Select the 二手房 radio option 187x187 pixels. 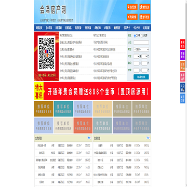tap(135, 35)
